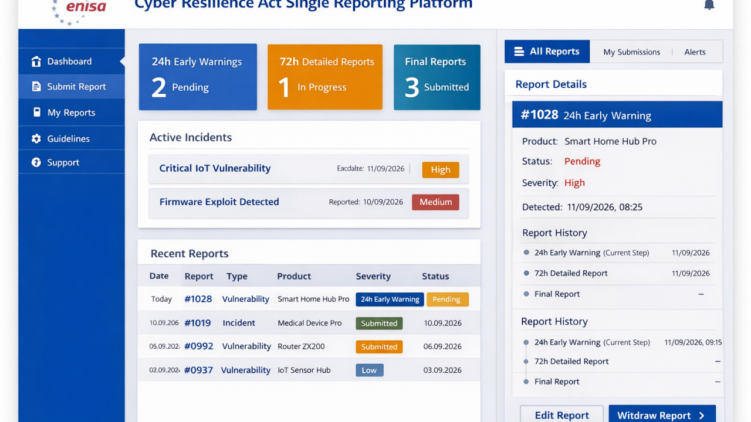Click Detected: 11/09/2026, 08:25 text
751x422 pixels.
[x=582, y=207]
